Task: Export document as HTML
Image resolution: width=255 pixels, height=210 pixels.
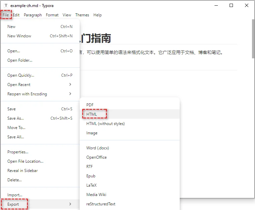Action: pos(130,114)
